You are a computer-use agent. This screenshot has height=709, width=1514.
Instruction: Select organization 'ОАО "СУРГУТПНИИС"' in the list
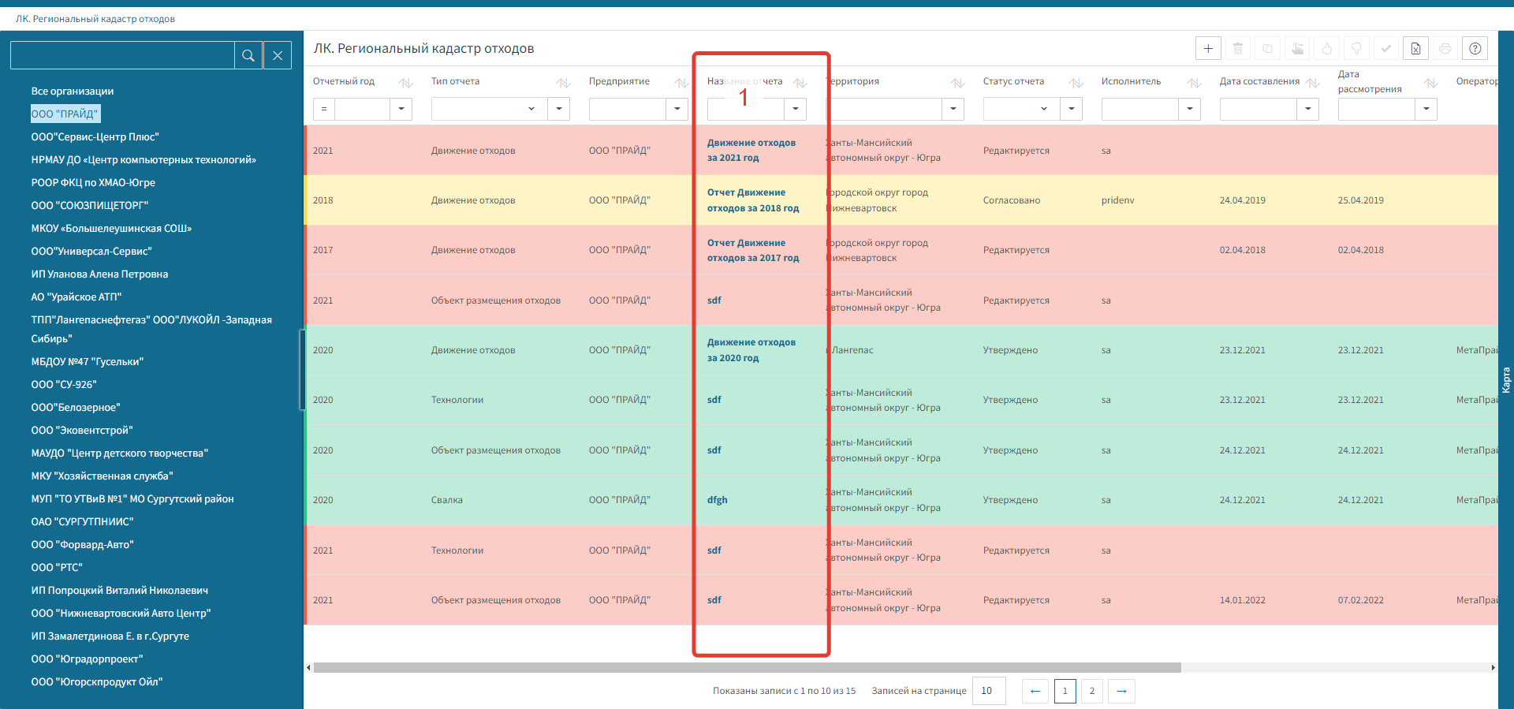click(82, 522)
